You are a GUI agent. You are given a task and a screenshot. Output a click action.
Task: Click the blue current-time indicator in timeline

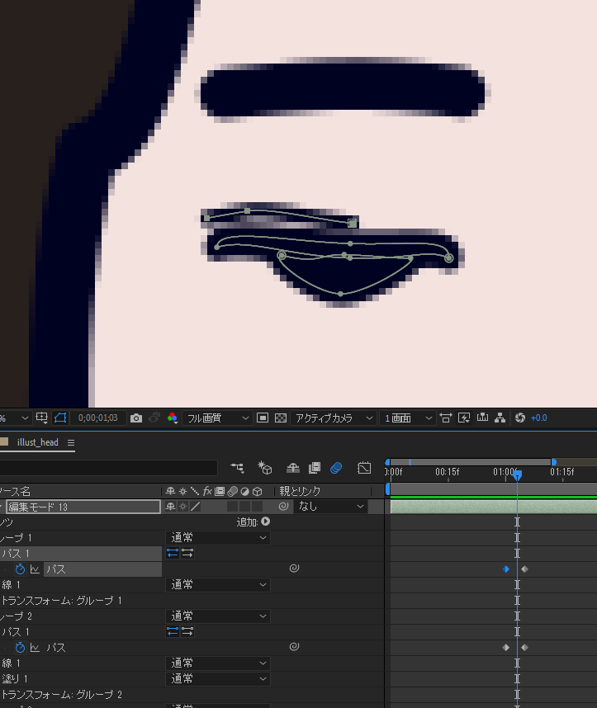tap(517, 475)
